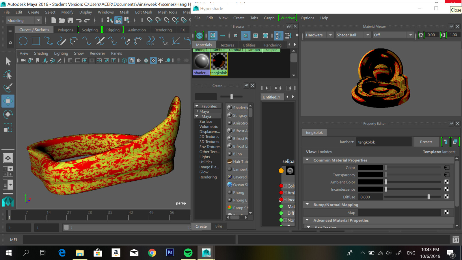
Task: Click the MEL command line input
Action: (x=128, y=239)
